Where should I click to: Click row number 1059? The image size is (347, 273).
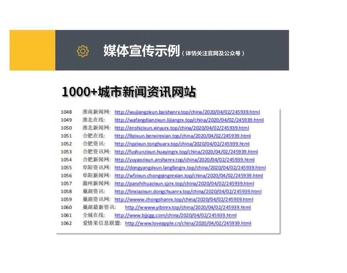67,200
